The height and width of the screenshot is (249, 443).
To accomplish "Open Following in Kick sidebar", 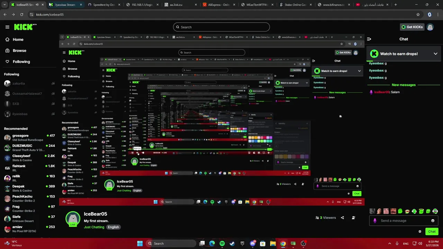I will coord(17,62).
